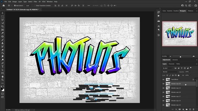Expand Text Effects layer fx arrow
Image resolution: width=198 pixels, height=111 pixels.
[195, 80]
